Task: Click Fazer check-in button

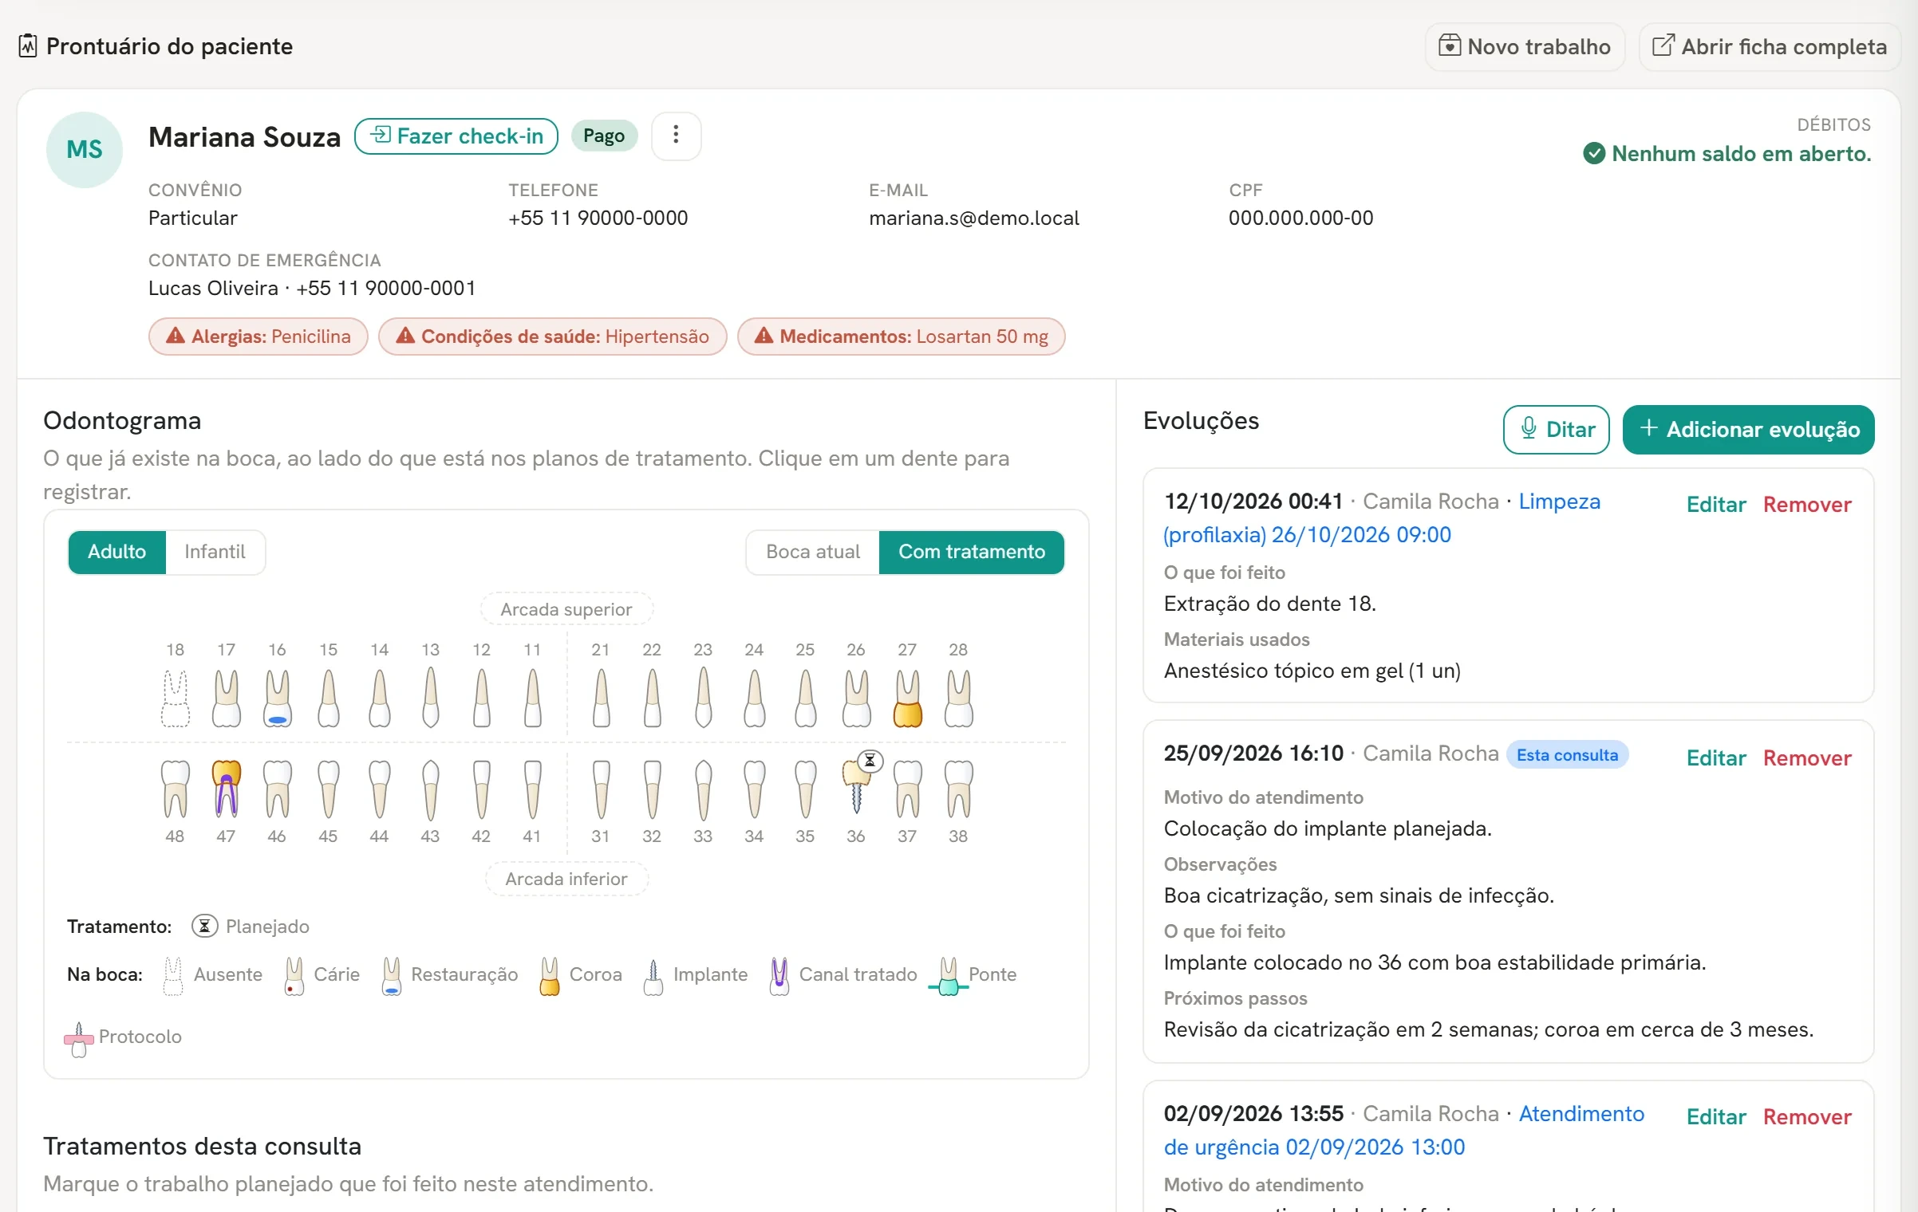Action: [456, 136]
